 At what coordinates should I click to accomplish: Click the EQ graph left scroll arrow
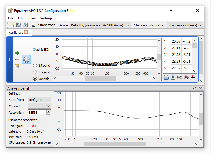(55, 78)
